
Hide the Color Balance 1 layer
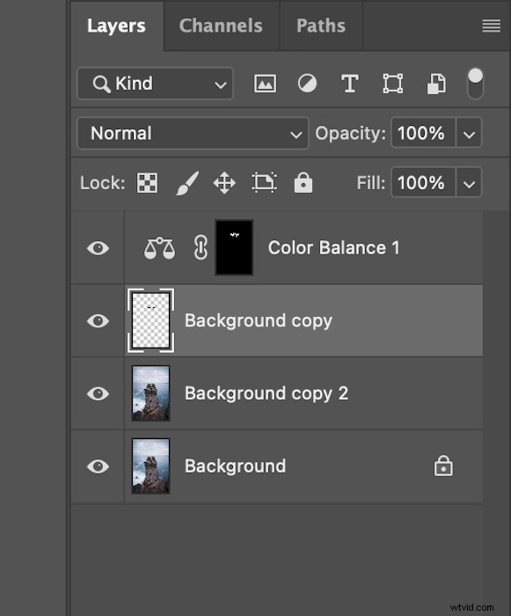(98, 248)
